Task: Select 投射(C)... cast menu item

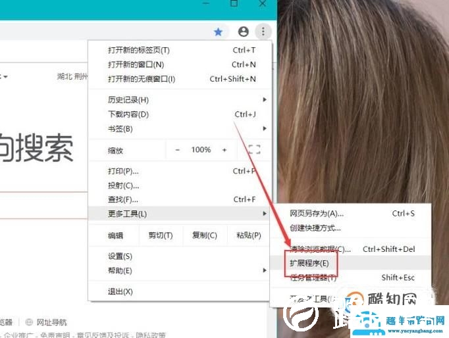Action: (x=180, y=185)
